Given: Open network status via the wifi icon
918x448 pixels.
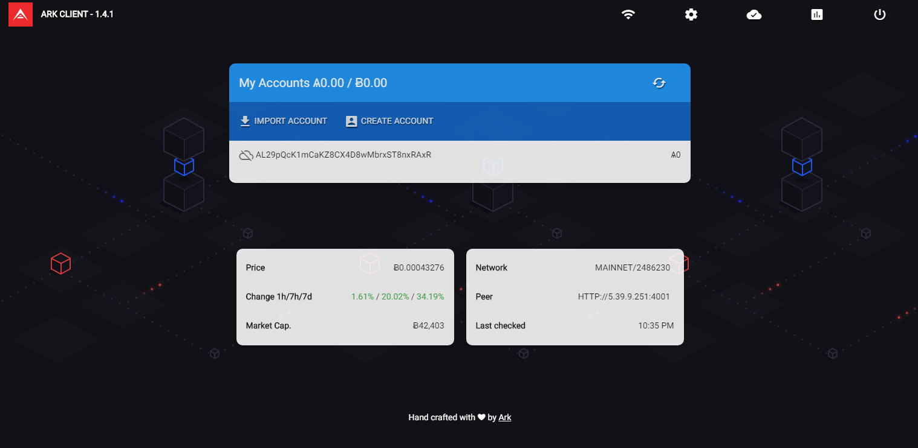Looking at the screenshot, I should coord(628,14).
